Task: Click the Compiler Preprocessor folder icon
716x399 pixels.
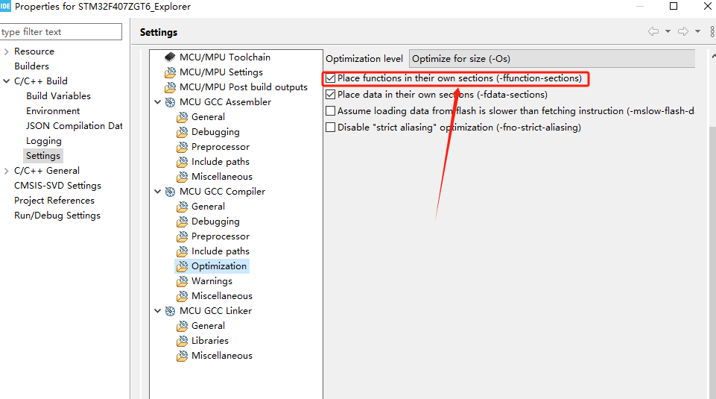Action: [183, 236]
